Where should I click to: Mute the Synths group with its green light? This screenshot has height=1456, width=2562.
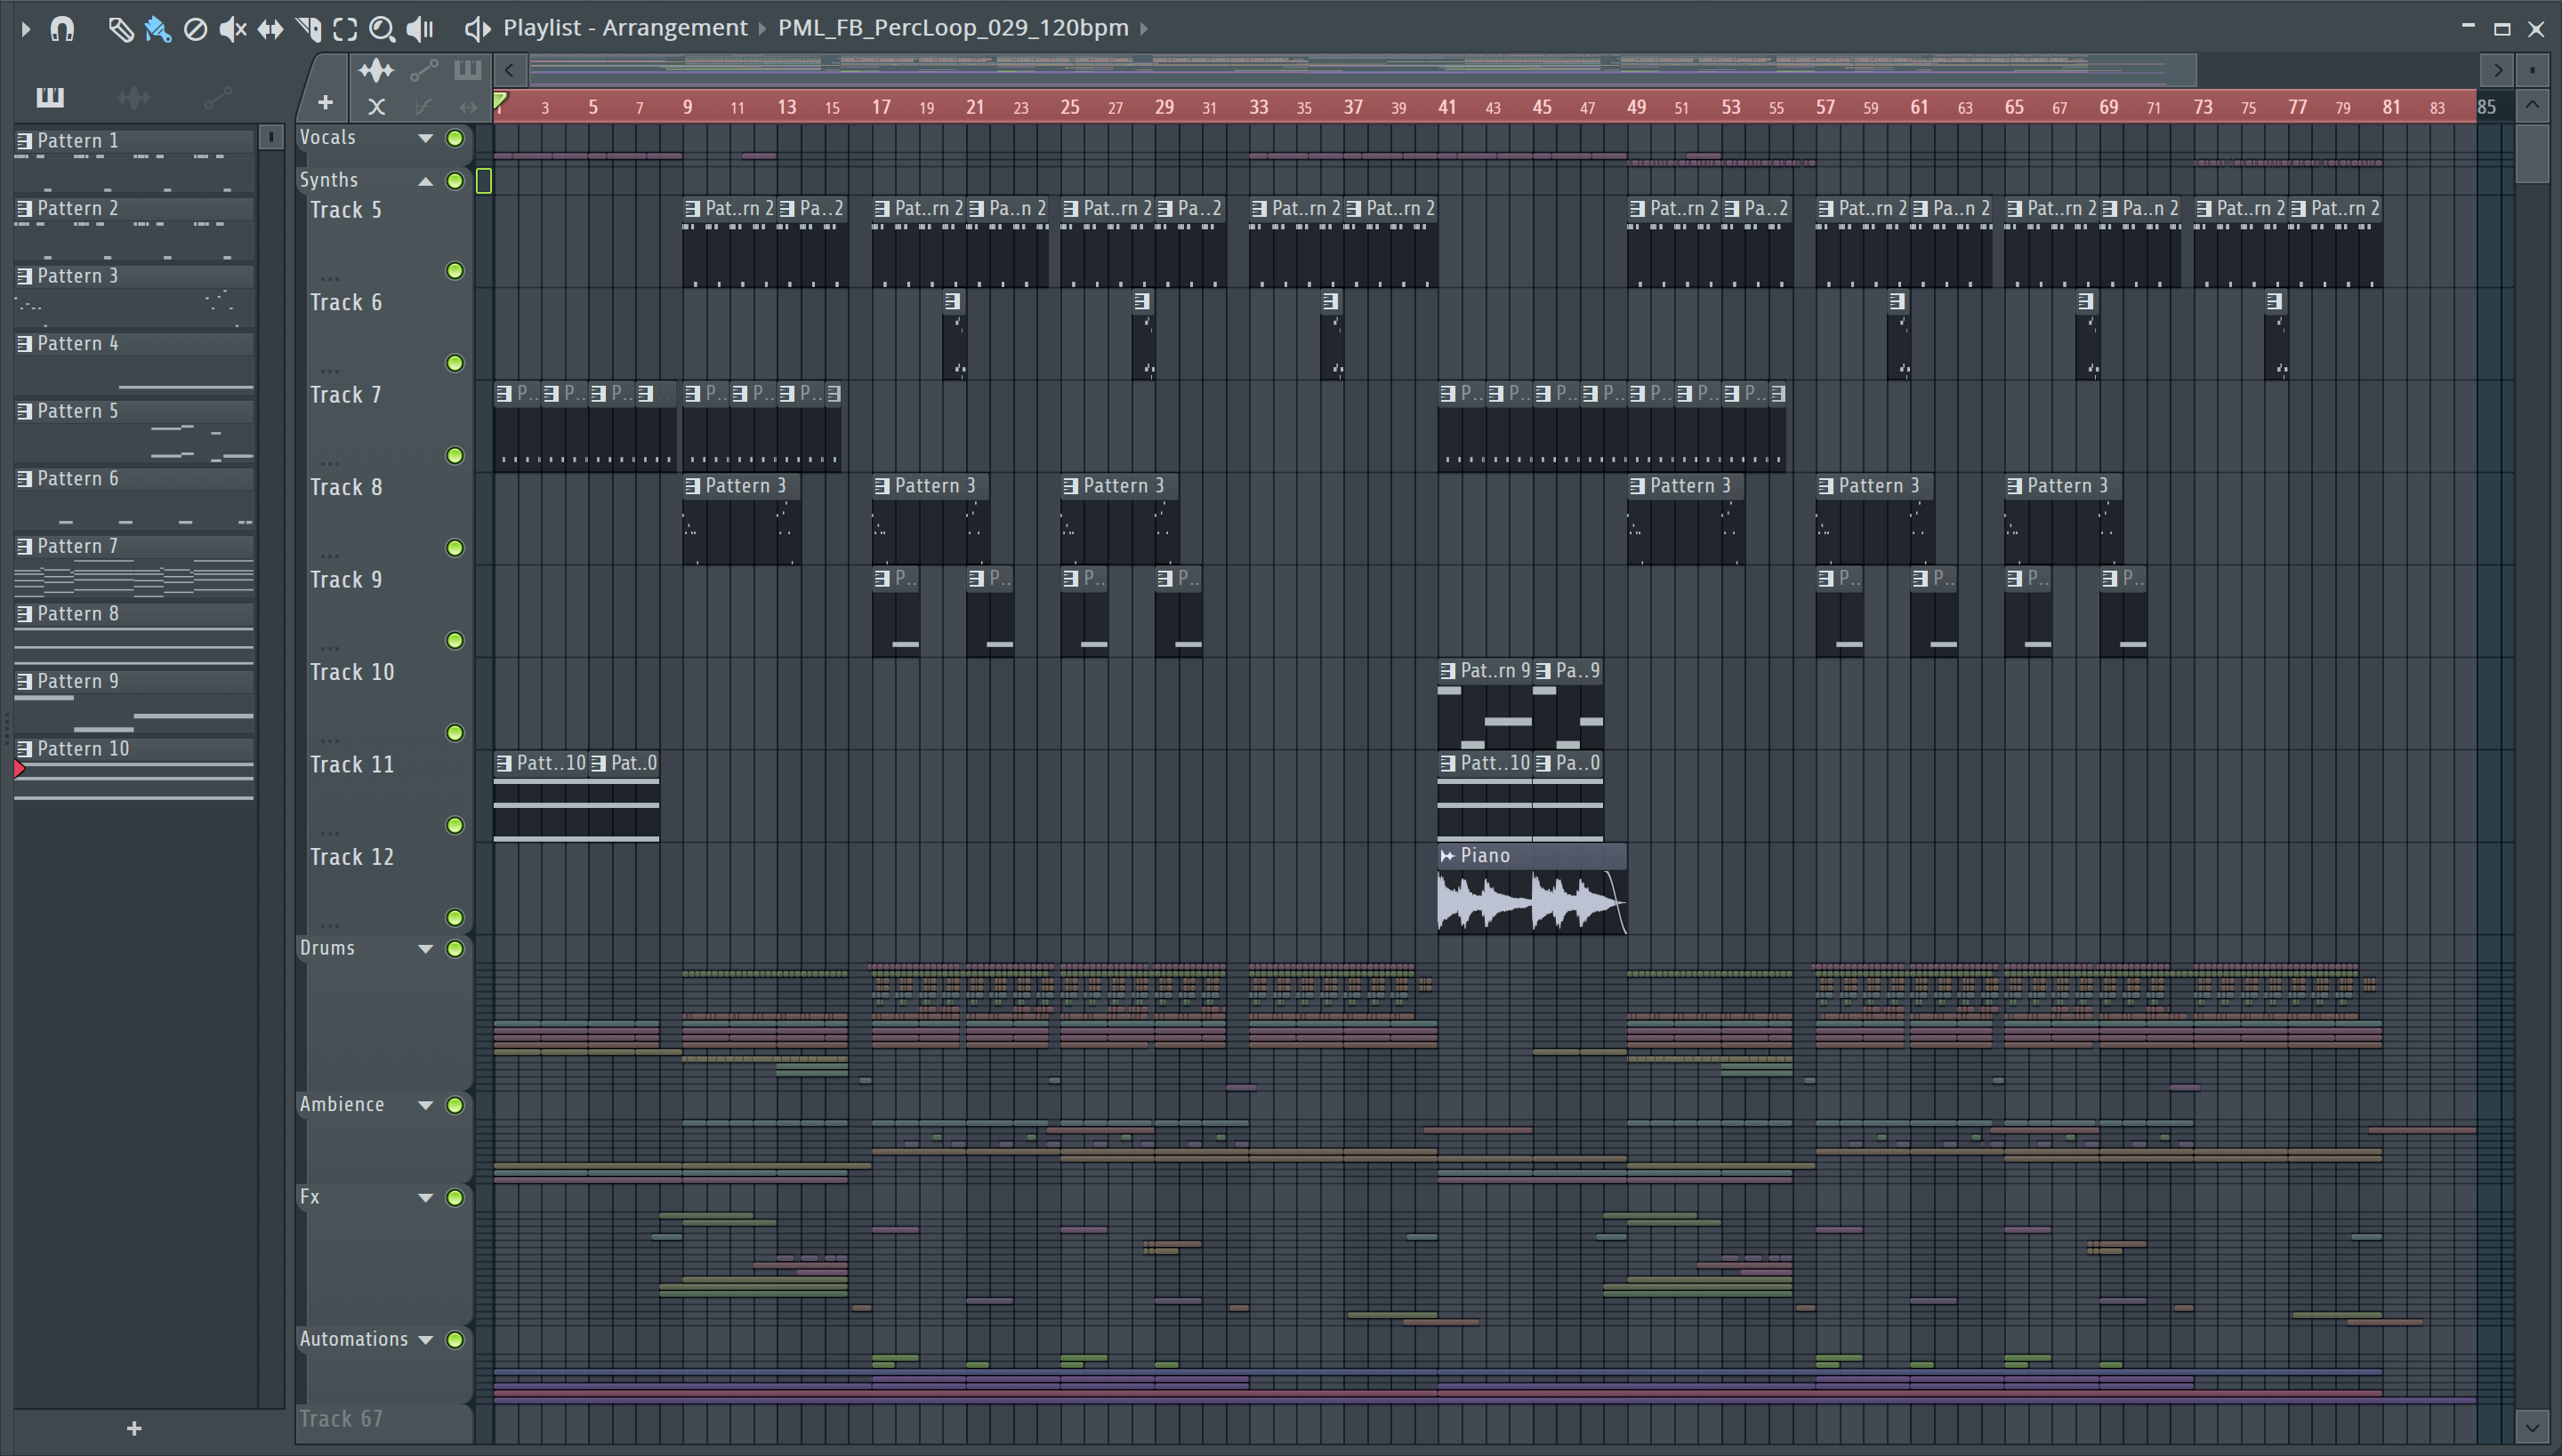tap(455, 181)
